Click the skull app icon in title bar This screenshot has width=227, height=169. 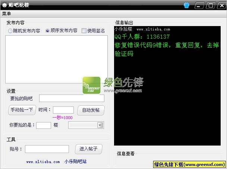(x=4, y=5)
